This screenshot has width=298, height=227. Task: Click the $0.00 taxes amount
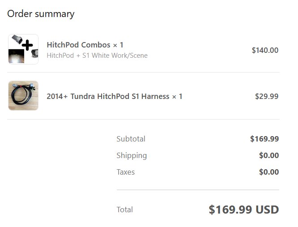coord(269,172)
